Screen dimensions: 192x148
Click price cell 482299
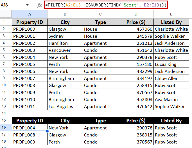point(136,71)
